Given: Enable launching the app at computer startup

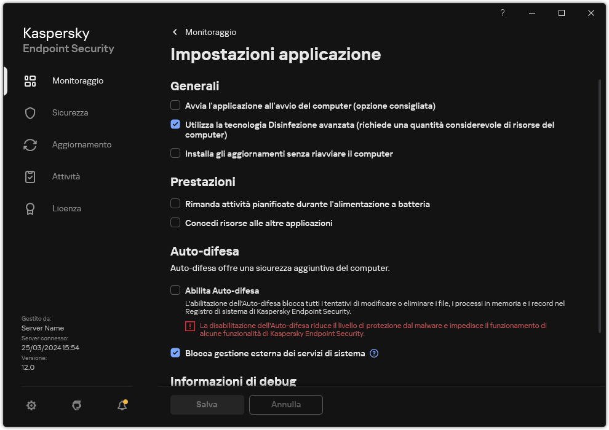Looking at the screenshot, I should coord(175,105).
